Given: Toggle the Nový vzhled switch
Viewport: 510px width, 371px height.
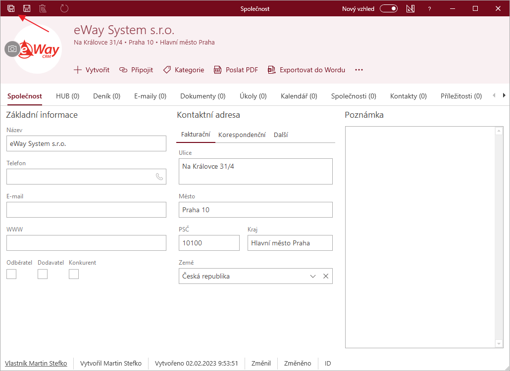Looking at the screenshot, I should pos(389,9).
